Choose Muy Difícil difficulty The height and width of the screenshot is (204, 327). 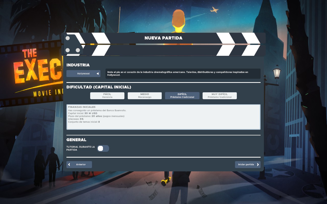220,96
